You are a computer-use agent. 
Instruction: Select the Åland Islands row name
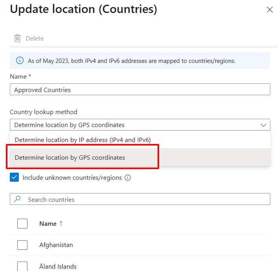[58, 266]
